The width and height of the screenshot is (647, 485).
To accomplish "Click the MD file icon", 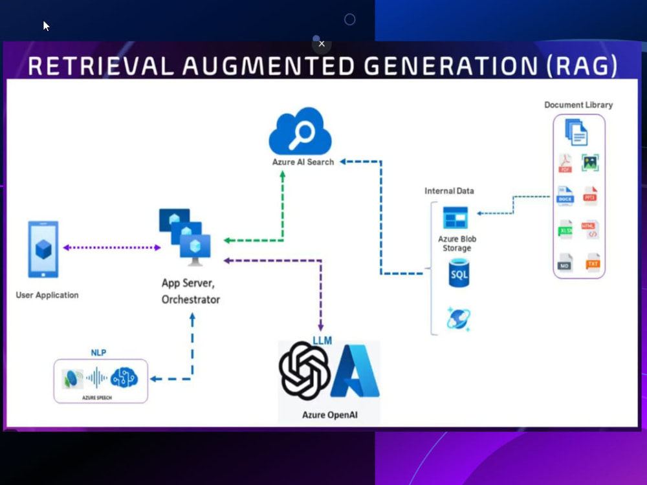I will [565, 263].
